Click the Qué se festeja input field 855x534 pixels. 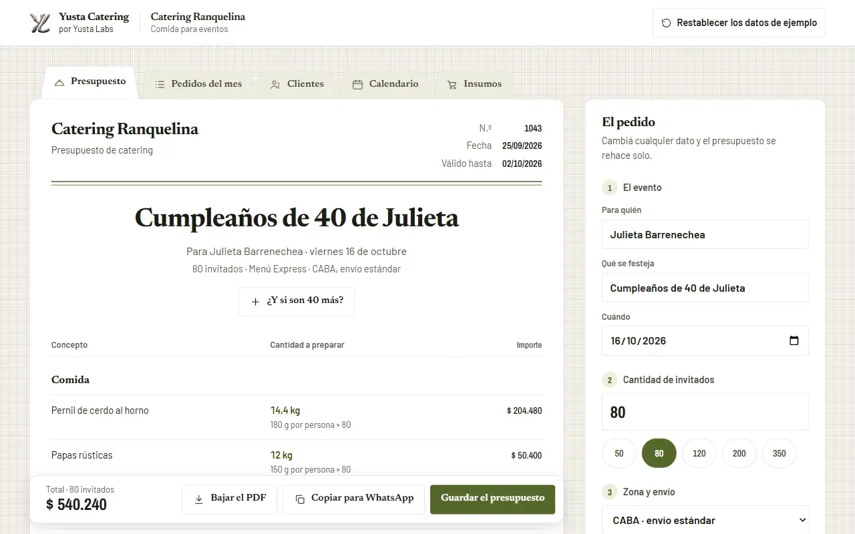pos(705,288)
